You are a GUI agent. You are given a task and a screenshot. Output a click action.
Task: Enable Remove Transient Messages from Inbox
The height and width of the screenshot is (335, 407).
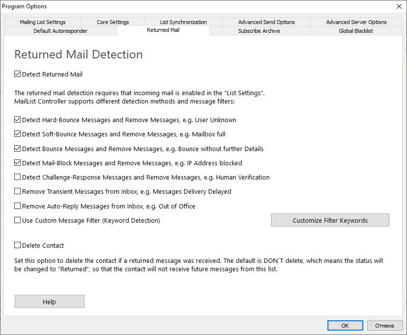pyautogui.click(x=18, y=191)
